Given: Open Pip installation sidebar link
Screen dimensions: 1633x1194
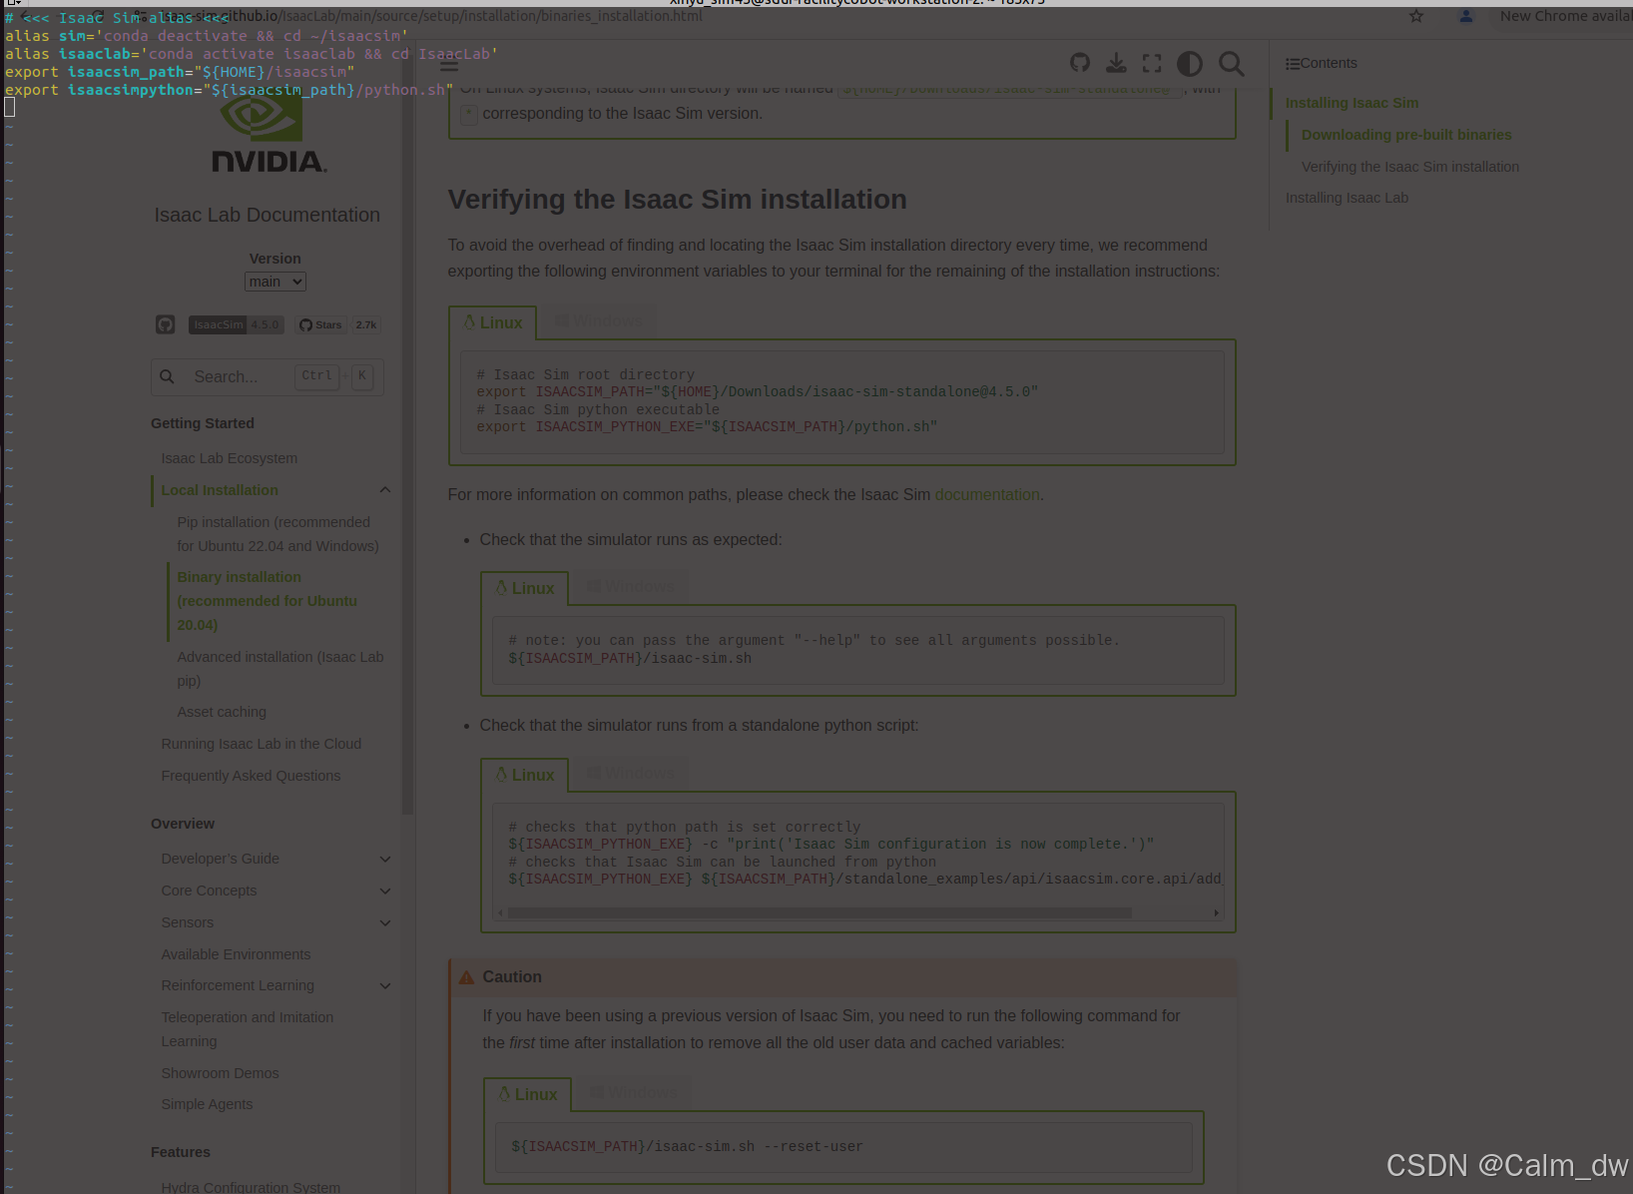Looking at the screenshot, I should pos(277,534).
